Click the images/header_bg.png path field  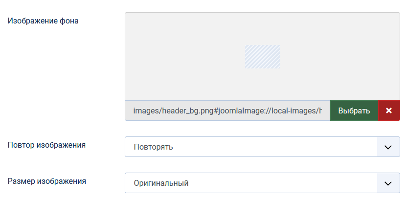(227, 111)
